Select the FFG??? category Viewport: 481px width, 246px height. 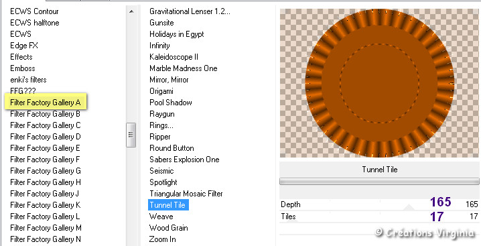(x=23, y=91)
